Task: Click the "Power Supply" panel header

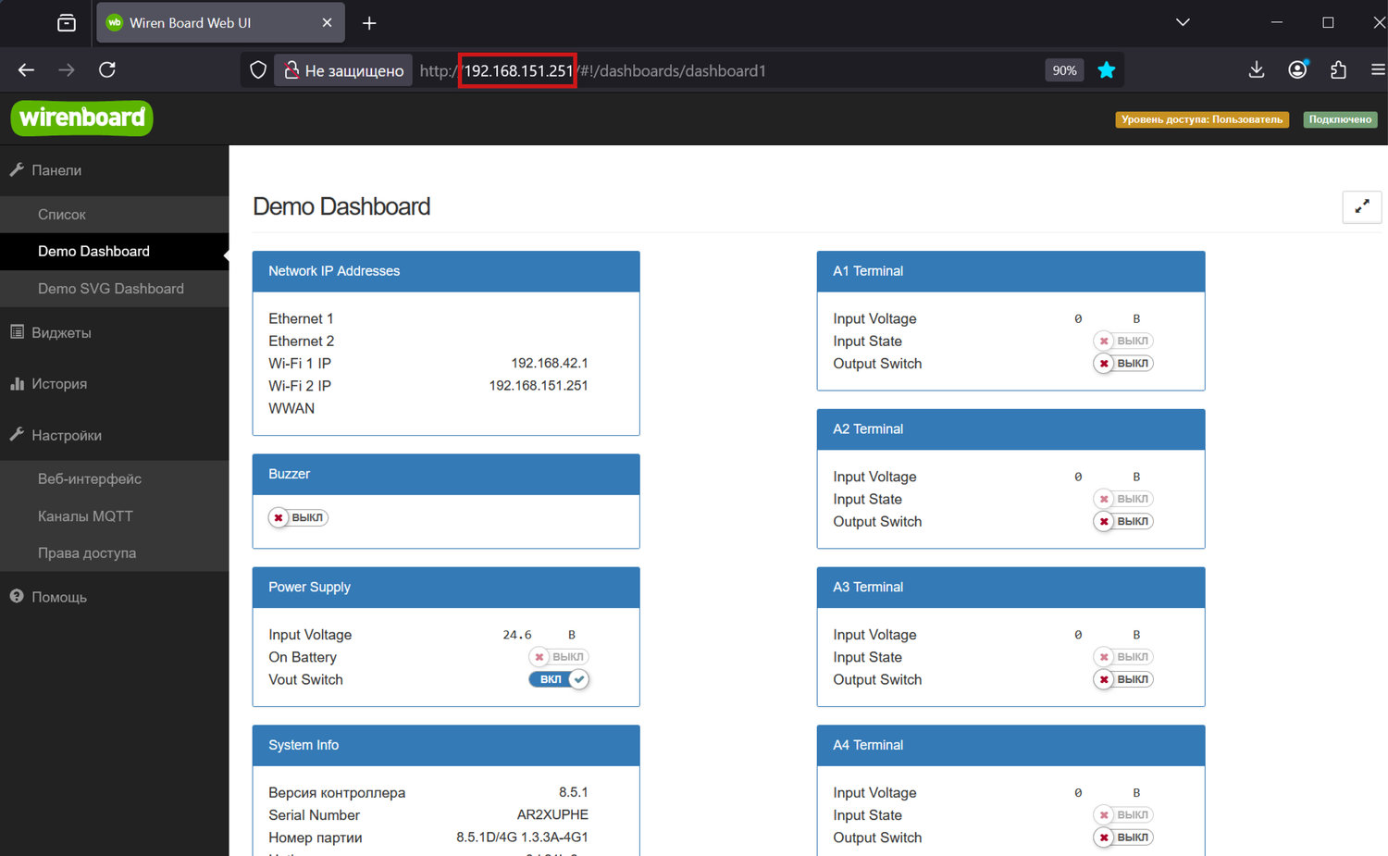Action: click(x=446, y=588)
